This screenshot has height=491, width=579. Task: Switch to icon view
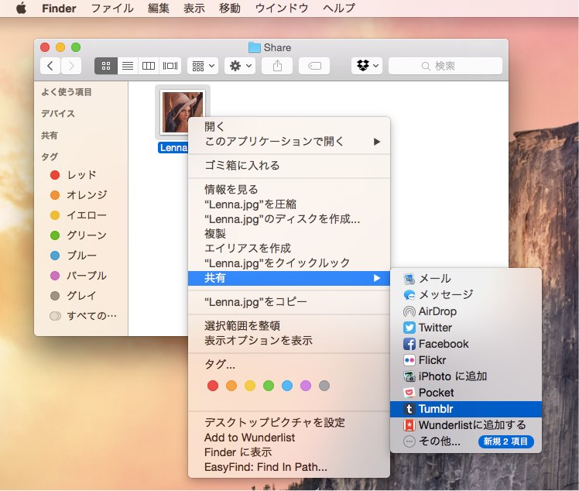point(106,66)
